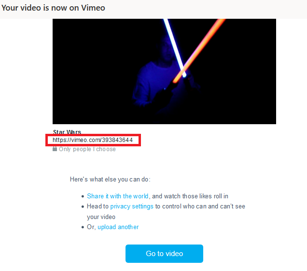Click the bullet before Share it with the world
This screenshot has height=271, width=307.
tap(83, 196)
